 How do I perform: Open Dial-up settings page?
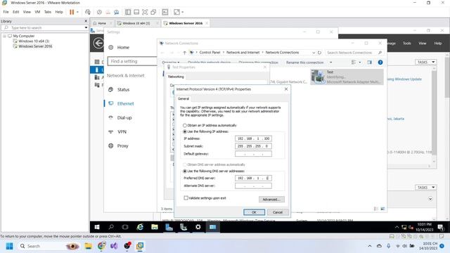pyautogui.click(x=124, y=118)
